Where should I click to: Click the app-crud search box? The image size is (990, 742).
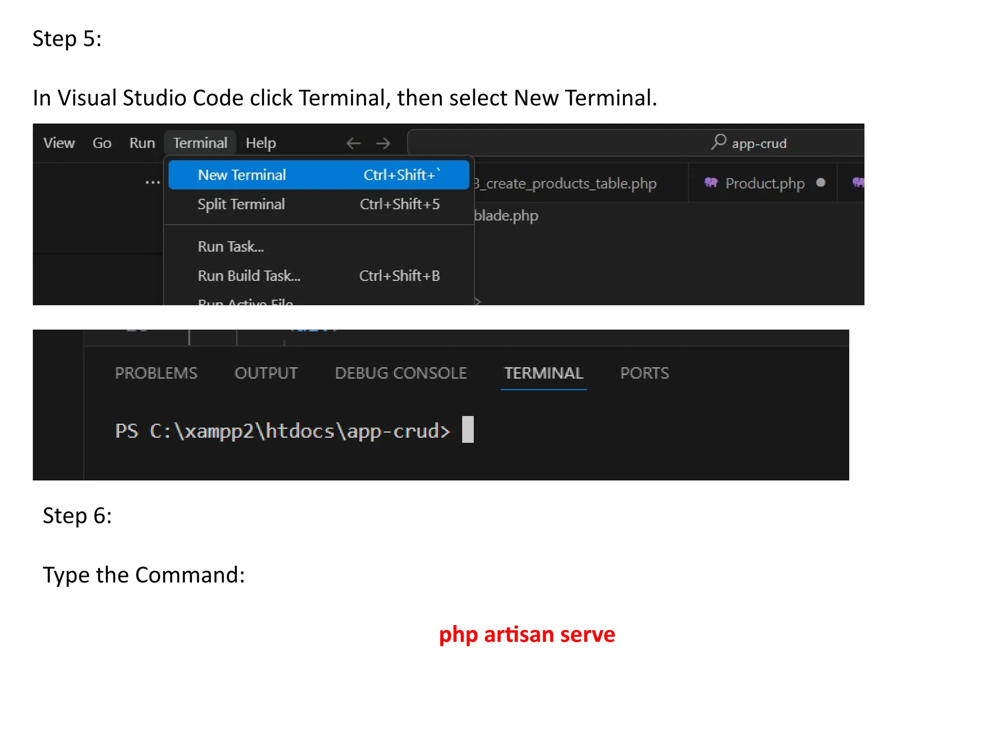[x=636, y=143]
